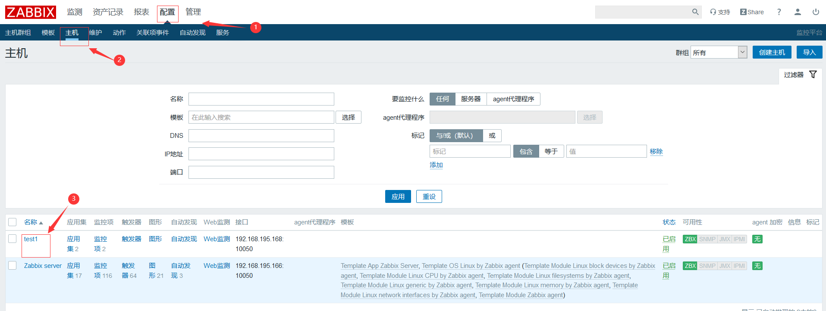826x311 pixels.
Task: Click the sign-out power icon
Action: tap(816, 12)
